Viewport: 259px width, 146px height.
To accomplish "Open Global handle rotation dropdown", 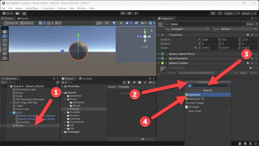I will pos(27,23).
